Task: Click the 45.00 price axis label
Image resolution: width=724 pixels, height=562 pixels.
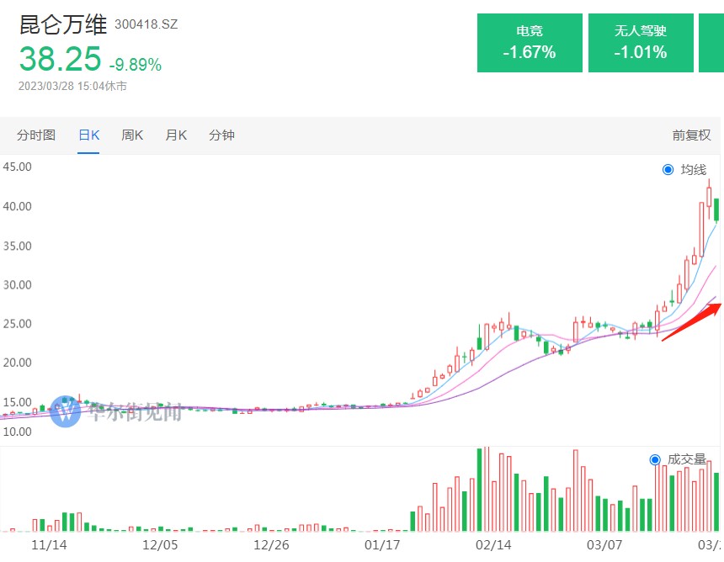Action: pos(18,167)
